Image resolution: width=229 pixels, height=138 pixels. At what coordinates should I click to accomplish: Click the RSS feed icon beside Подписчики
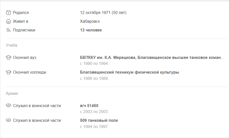point(8,30)
